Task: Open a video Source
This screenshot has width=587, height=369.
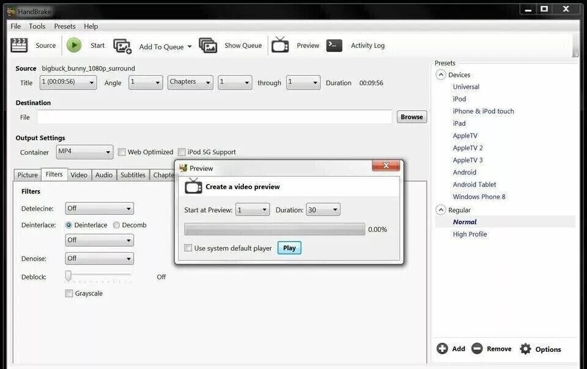Action: 37,45
